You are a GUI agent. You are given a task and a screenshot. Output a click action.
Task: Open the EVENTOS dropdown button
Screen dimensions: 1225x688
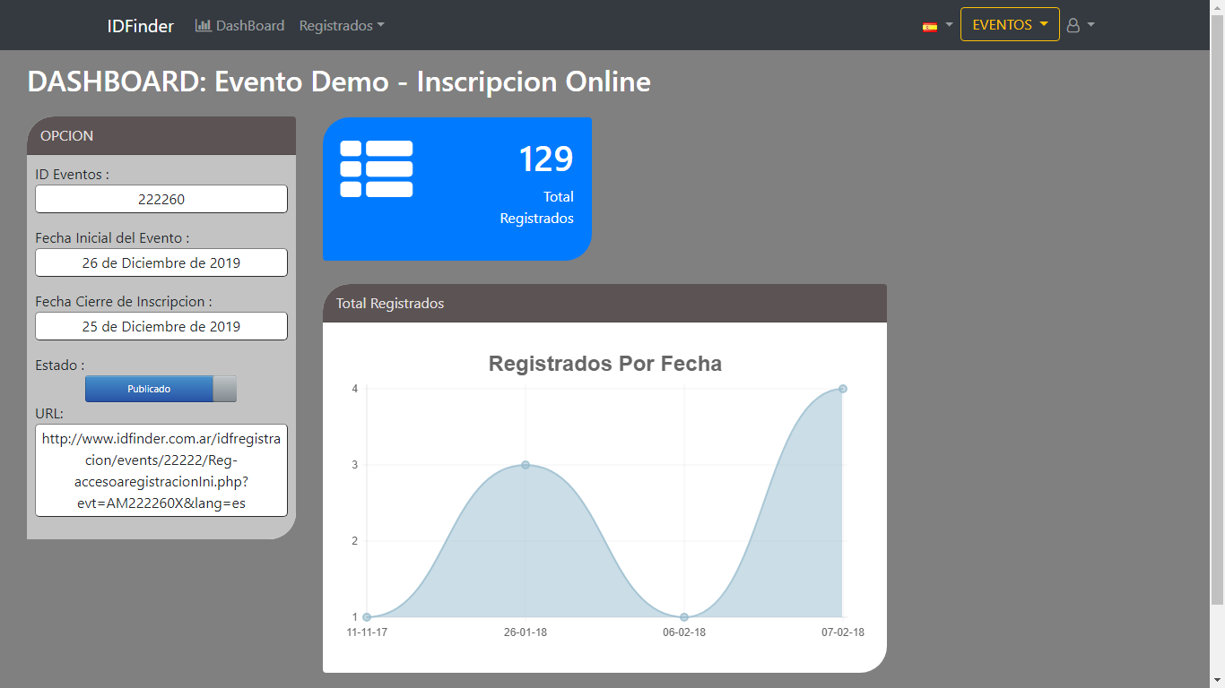1010,25
